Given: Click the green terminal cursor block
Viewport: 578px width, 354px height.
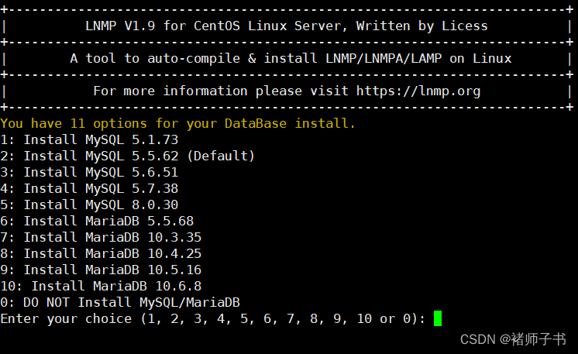Looking at the screenshot, I should (x=438, y=318).
